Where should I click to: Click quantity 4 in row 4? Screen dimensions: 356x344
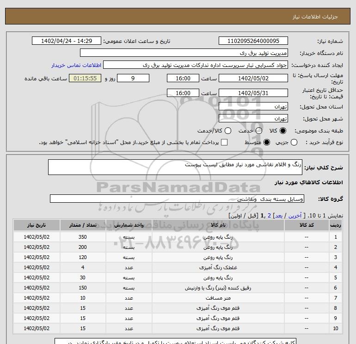83,267
